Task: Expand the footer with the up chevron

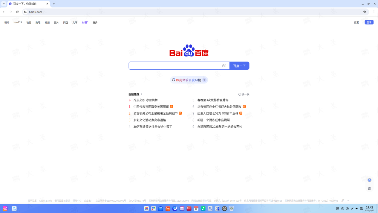Action: [348, 201]
